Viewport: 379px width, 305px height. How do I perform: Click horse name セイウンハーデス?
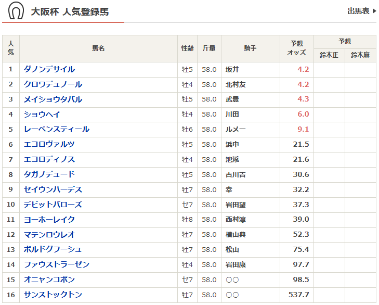(x=53, y=190)
